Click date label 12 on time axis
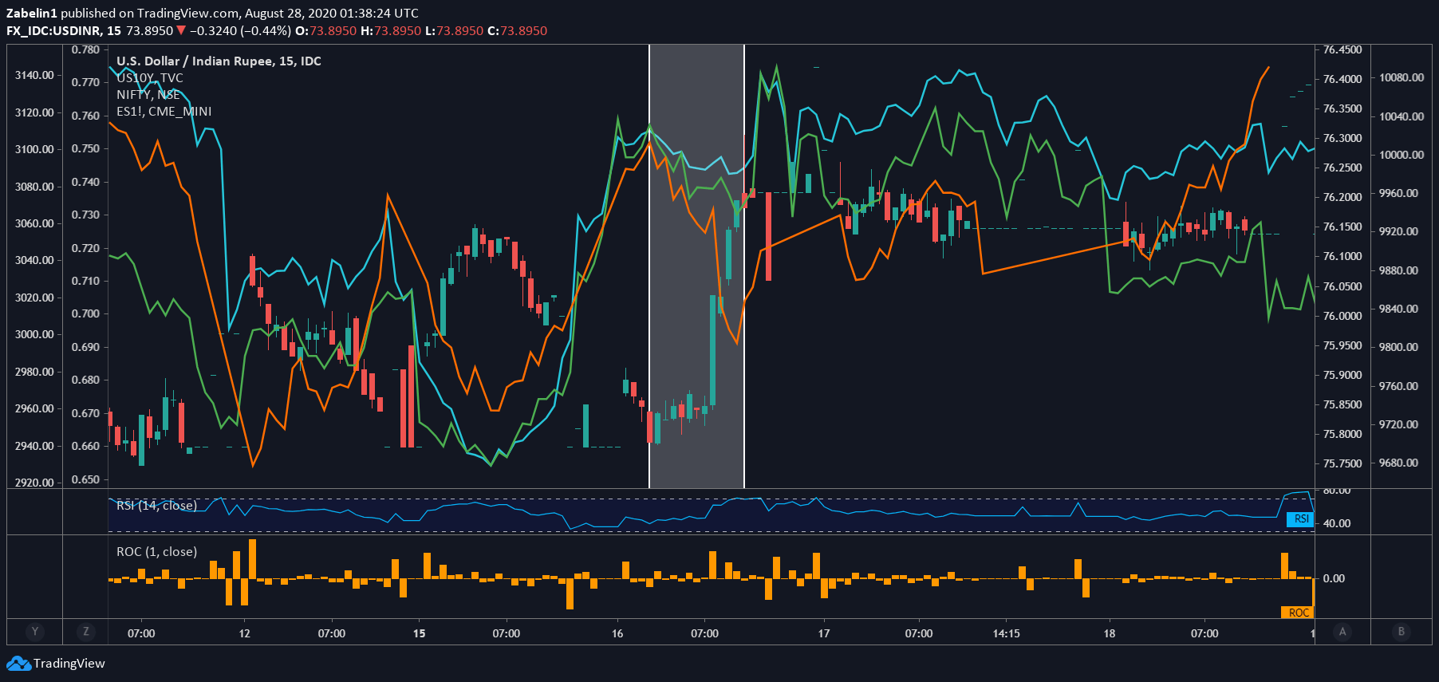Image resolution: width=1439 pixels, height=682 pixels. [244, 633]
